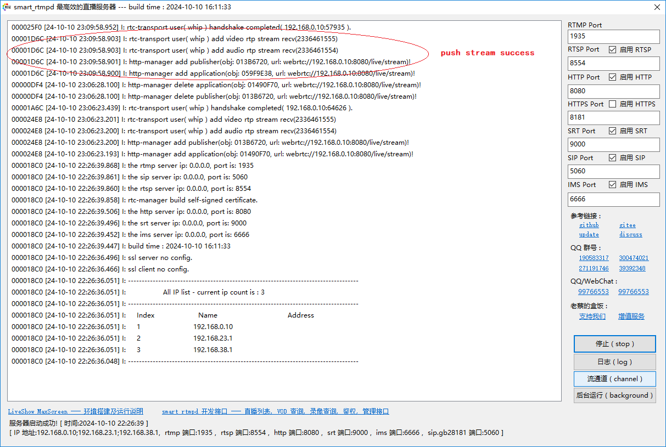Open the 日志 (log) button
This screenshot has width=666, height=447.
point(614,362)
